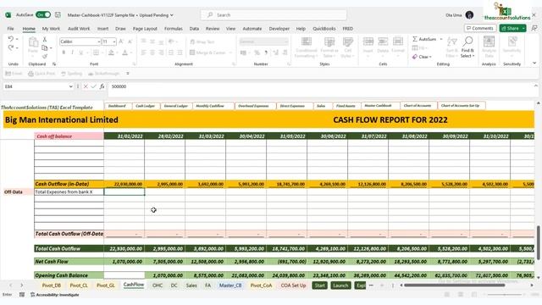Open the QuickBooks ribbon tab
The image size is (542, 305).
click(324, 29)
